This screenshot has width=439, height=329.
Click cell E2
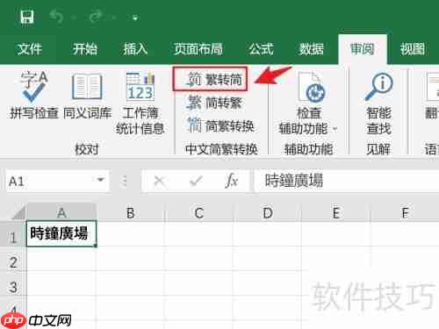tap(336, 259)
